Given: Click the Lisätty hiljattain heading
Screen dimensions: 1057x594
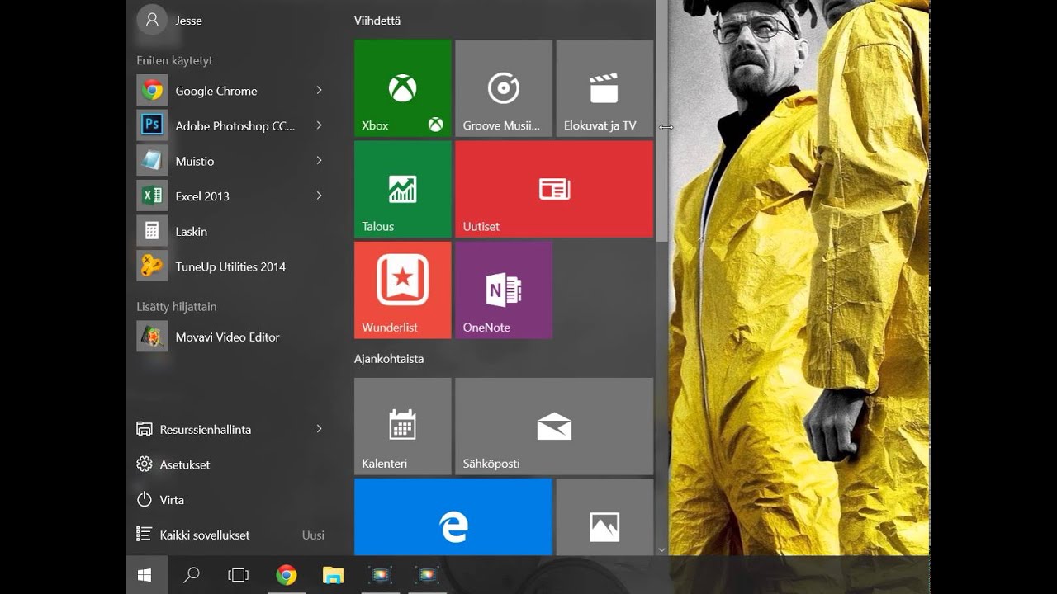Looking at the screenshot, I should (x=177, y=306).
